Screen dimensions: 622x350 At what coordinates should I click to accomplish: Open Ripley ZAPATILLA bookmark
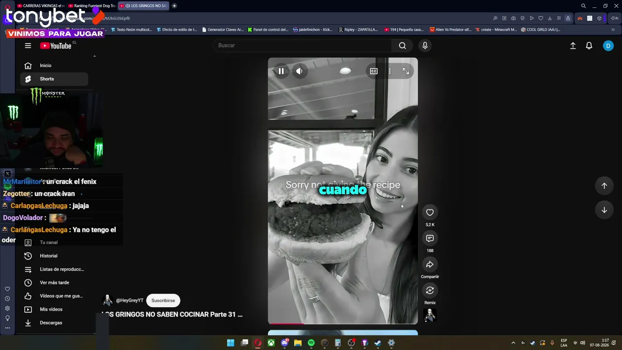coord(358,30)
